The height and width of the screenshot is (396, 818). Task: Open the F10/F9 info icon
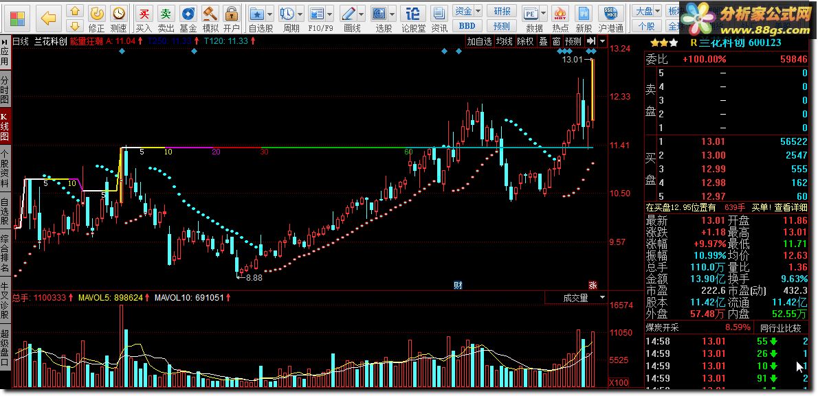pos(316,14)
